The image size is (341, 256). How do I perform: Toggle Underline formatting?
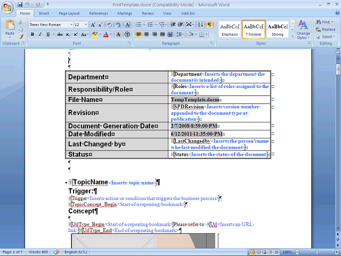pyautogui.click(x=48, y=34)
